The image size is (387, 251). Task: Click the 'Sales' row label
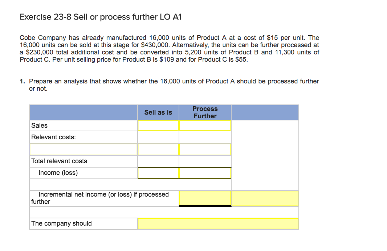click(40, 126)
